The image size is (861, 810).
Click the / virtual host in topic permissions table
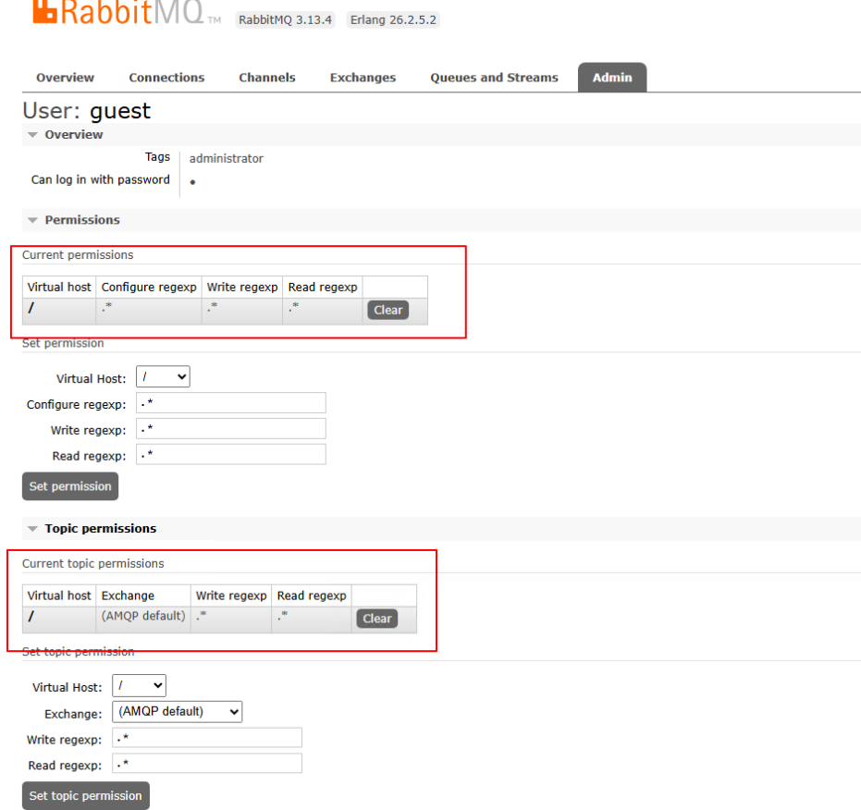pyautogui.click(x=31, y=617)
